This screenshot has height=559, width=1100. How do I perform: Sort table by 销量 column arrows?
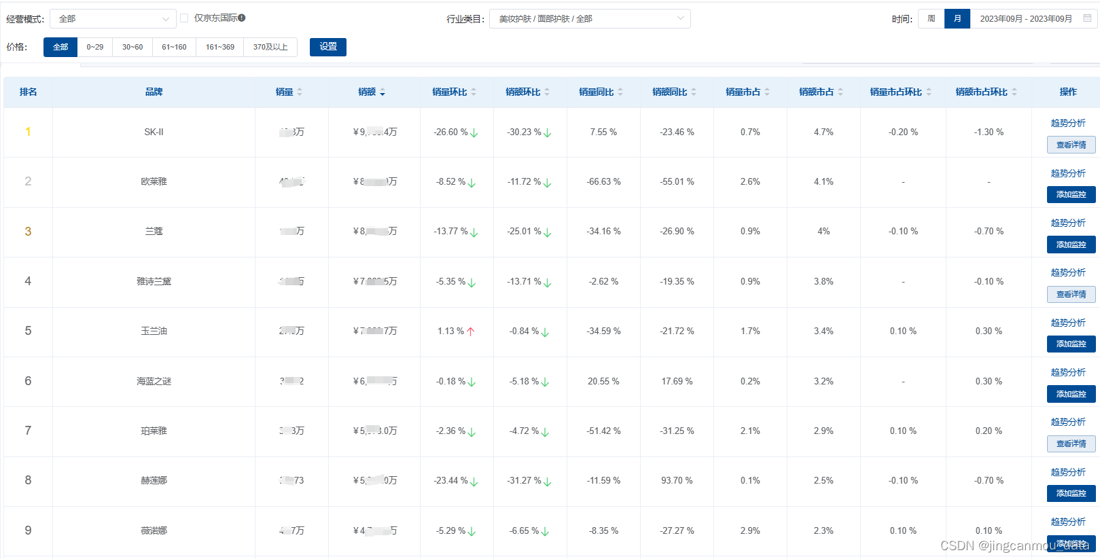click(300, 92)
